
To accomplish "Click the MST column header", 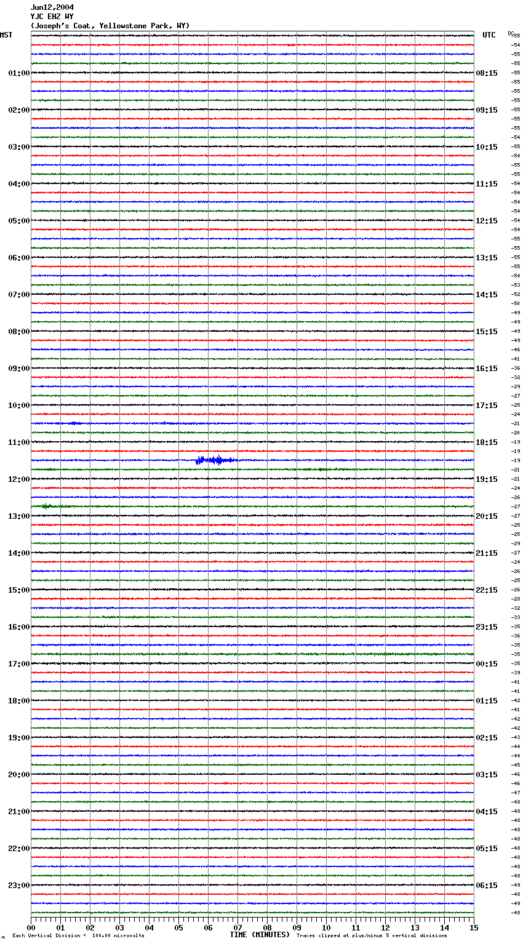I will (6, 35).
